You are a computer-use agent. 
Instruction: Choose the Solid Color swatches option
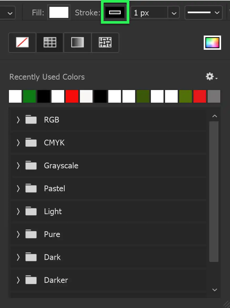tap(50, 42)
